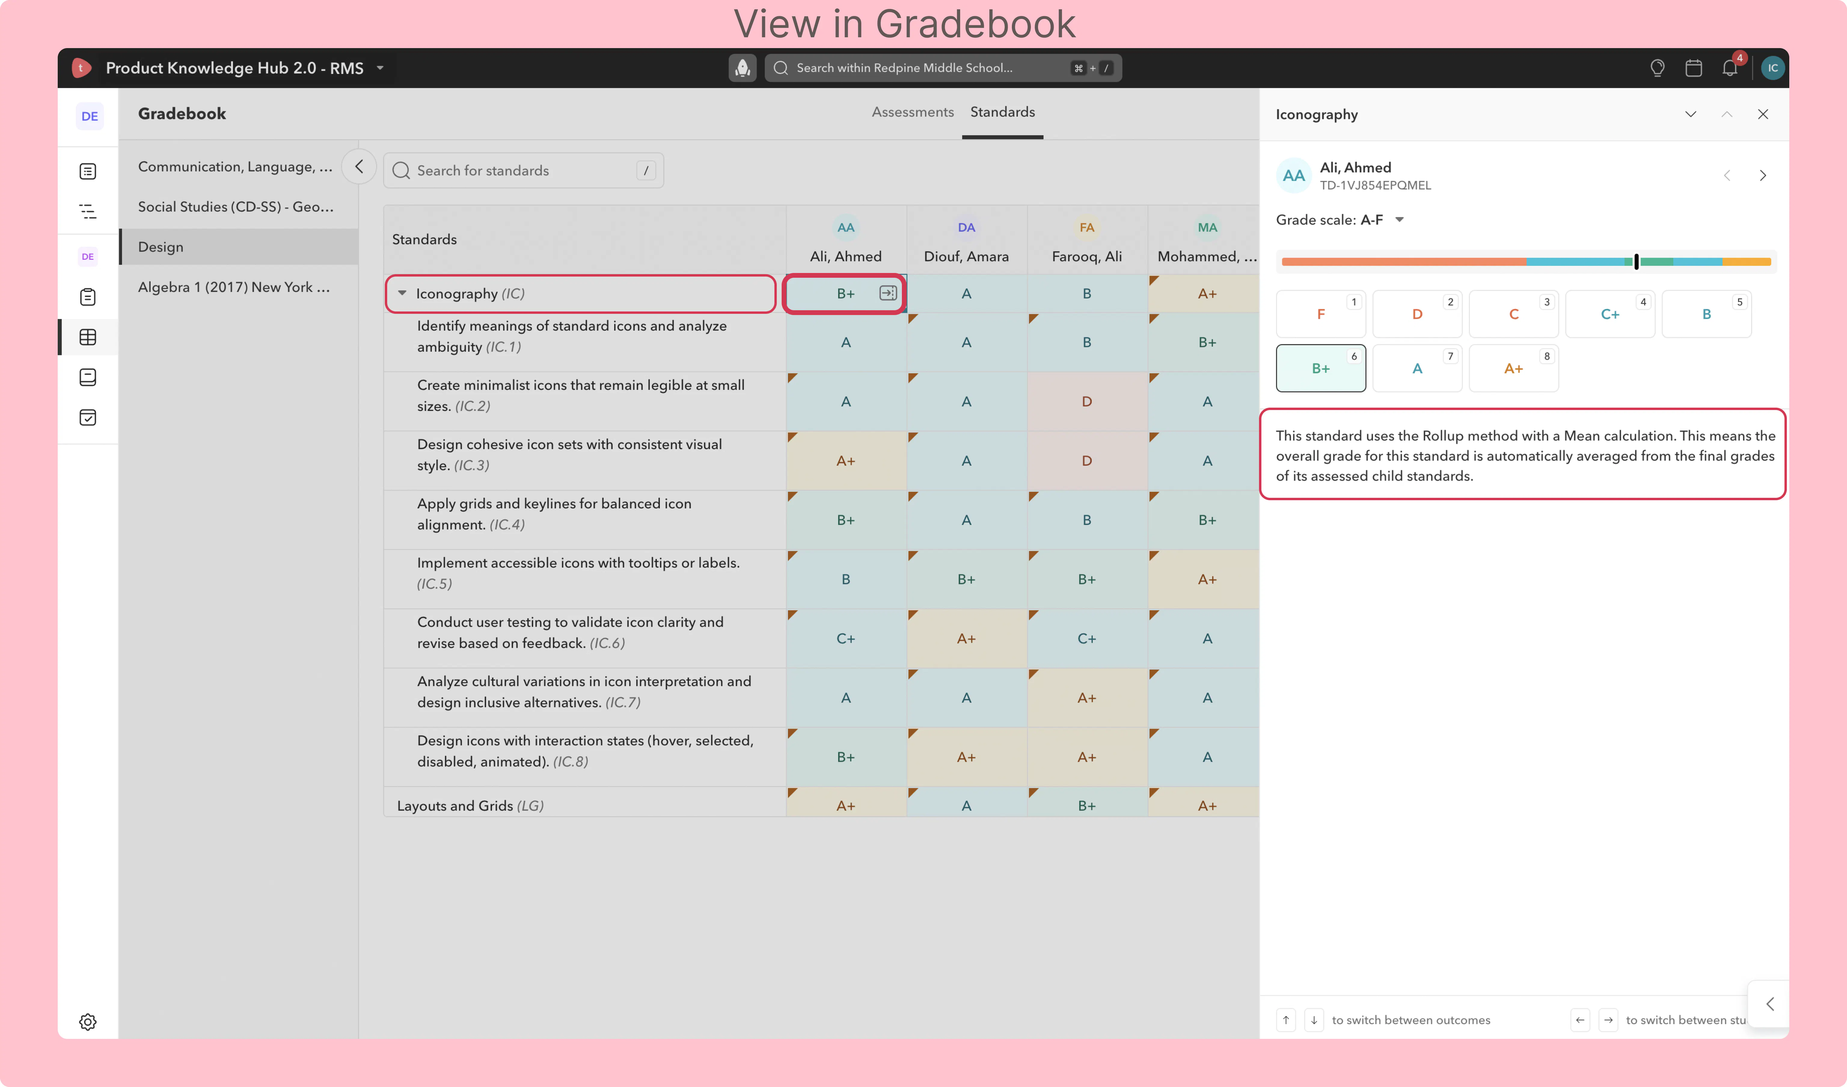Open the outline hierarchy sidebar icon

tap(88, 212)
